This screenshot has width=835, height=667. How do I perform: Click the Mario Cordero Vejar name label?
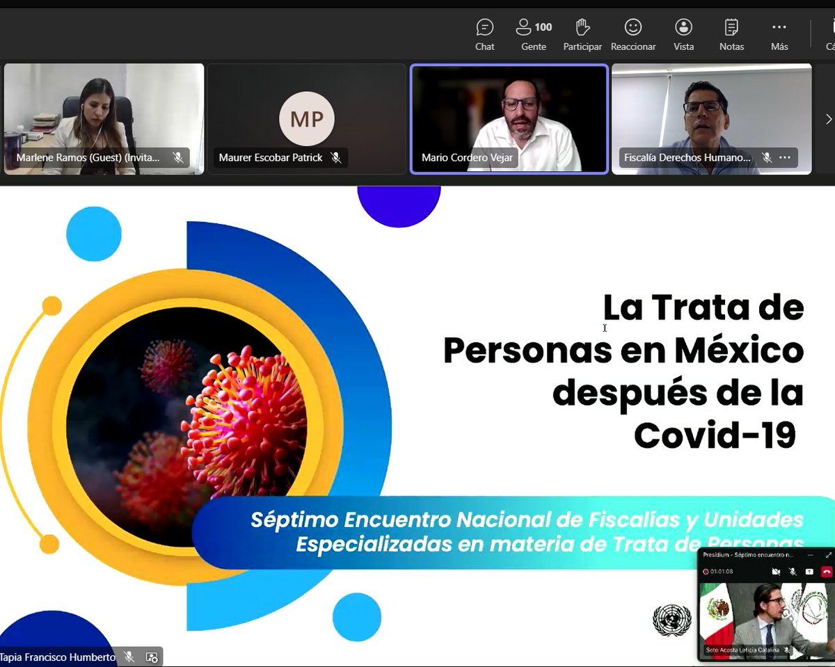pos(467,158)
